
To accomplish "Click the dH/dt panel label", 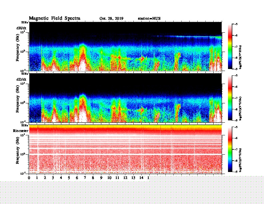I will [x=21, y=28].
